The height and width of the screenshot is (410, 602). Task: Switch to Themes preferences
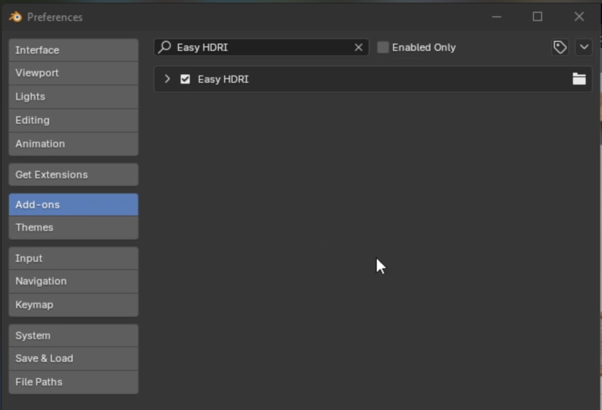tap(73, 227)
